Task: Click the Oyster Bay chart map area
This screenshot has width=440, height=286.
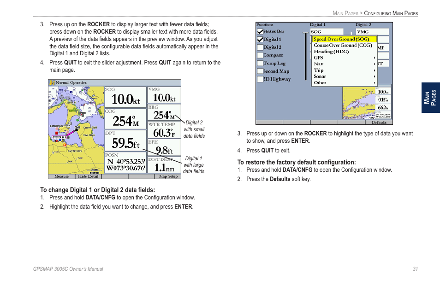Action: coord(76,130)
